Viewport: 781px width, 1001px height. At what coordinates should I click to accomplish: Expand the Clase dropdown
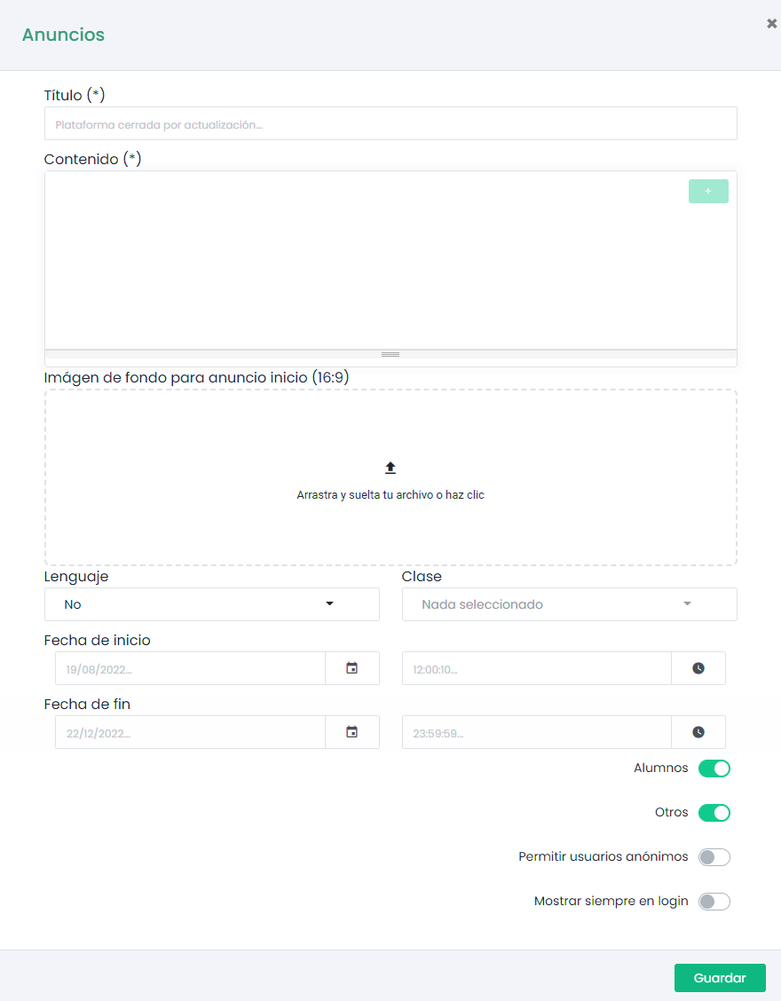[x=569, y=604]
